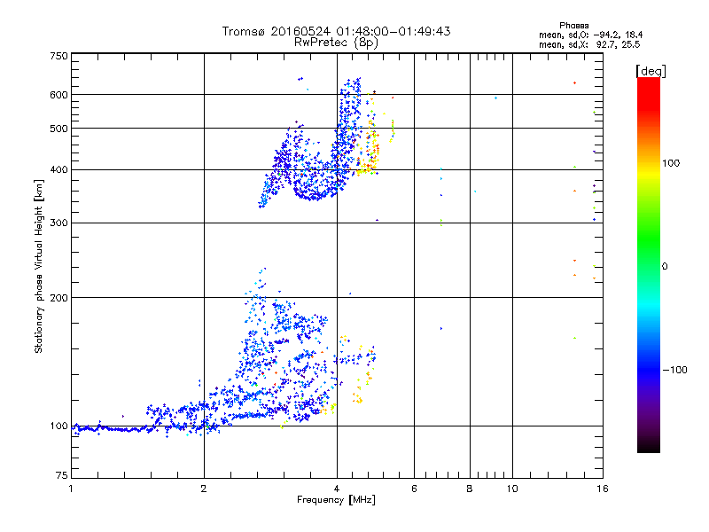The width and height of the screenshot is (709, 532).
Task: Click the "mean, sd,O: -94.2, 18.4" line
Action: (590, 35)
